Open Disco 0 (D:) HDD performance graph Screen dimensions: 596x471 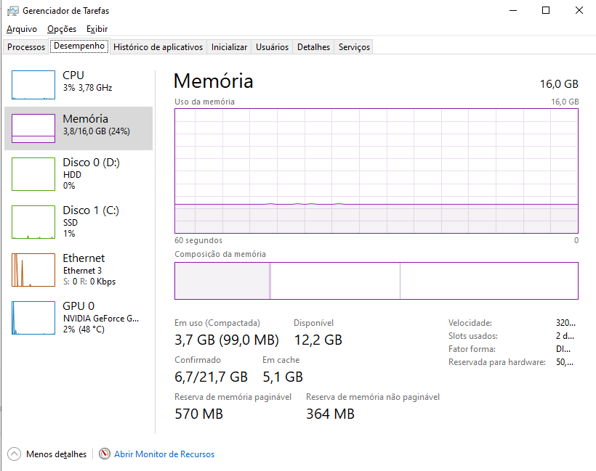click(x=33, y=174)
